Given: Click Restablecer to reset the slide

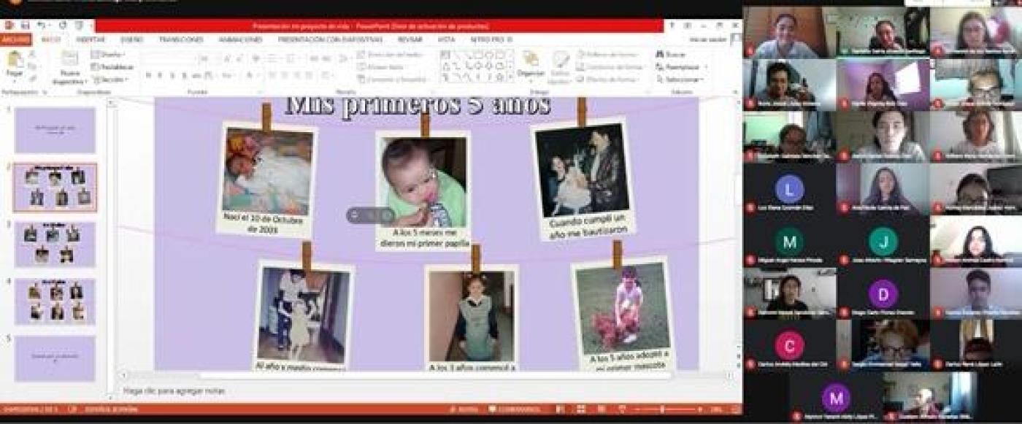Looking at the screenshot, I should [112, 67].
